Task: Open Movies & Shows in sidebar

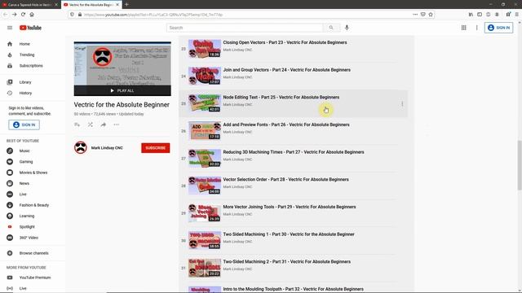Action: (x=33, y=173)
